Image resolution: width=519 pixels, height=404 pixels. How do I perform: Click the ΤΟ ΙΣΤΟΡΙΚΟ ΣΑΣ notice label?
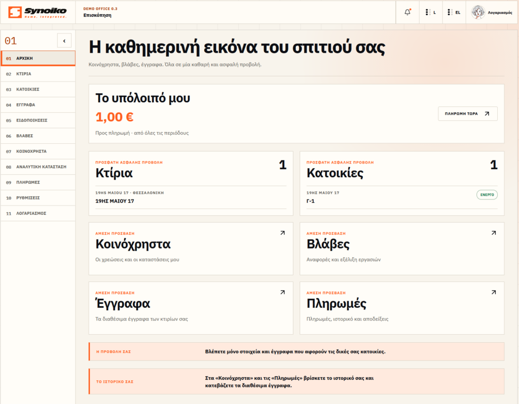(x=115, y=382)
